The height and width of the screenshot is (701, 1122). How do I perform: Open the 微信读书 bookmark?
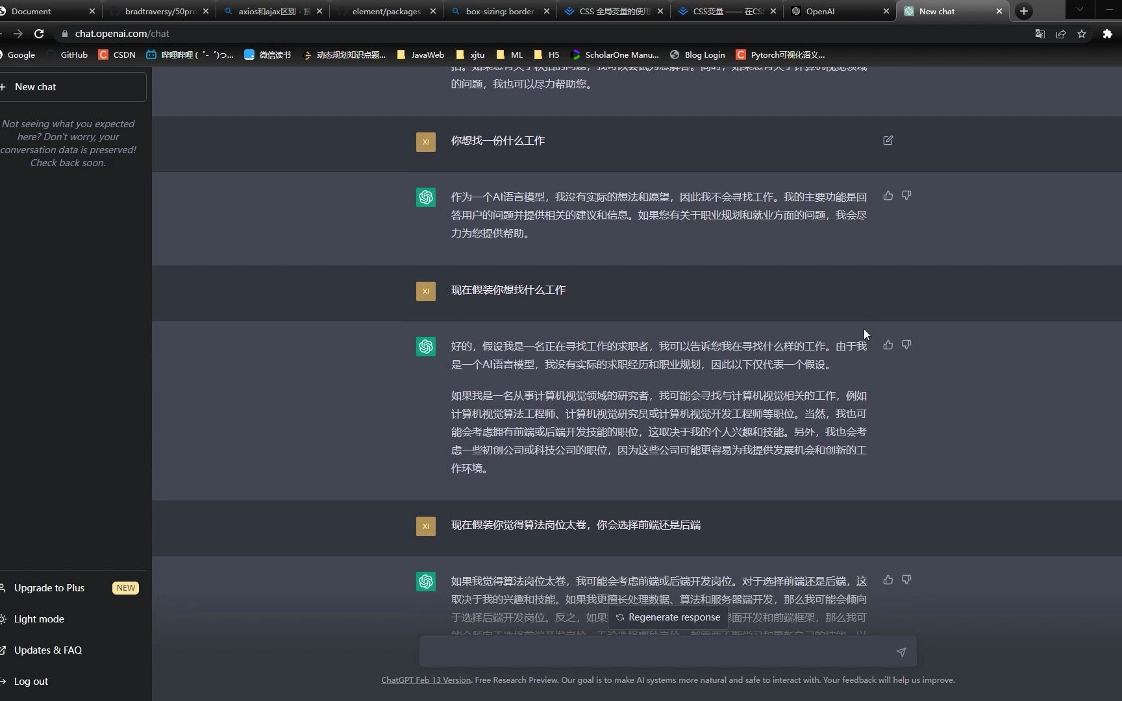point(268,55)
